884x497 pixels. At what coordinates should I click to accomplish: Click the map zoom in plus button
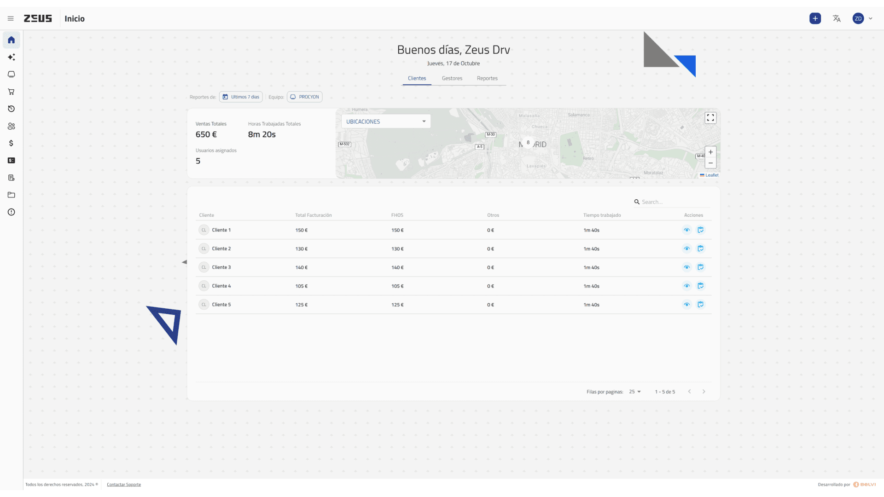tap(710, 152)
